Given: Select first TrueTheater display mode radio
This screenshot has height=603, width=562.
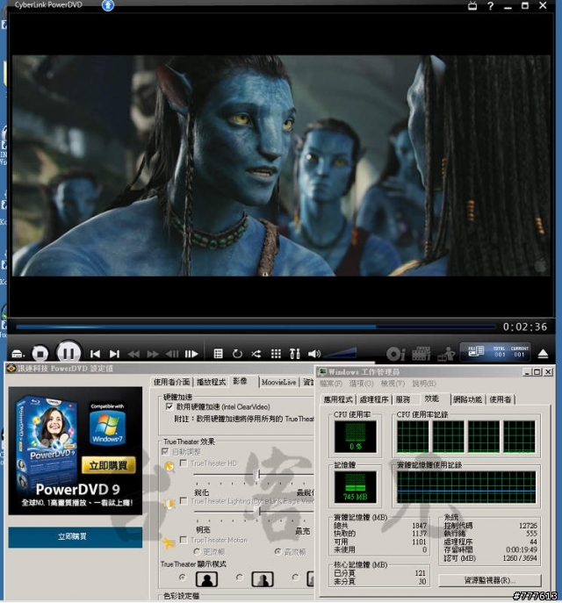Looking at the screenshot, I should point(183,578).
